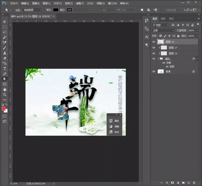This screenshot has height=186, width=202.
Task: Open the History panel icon
Action: [147, 21]
